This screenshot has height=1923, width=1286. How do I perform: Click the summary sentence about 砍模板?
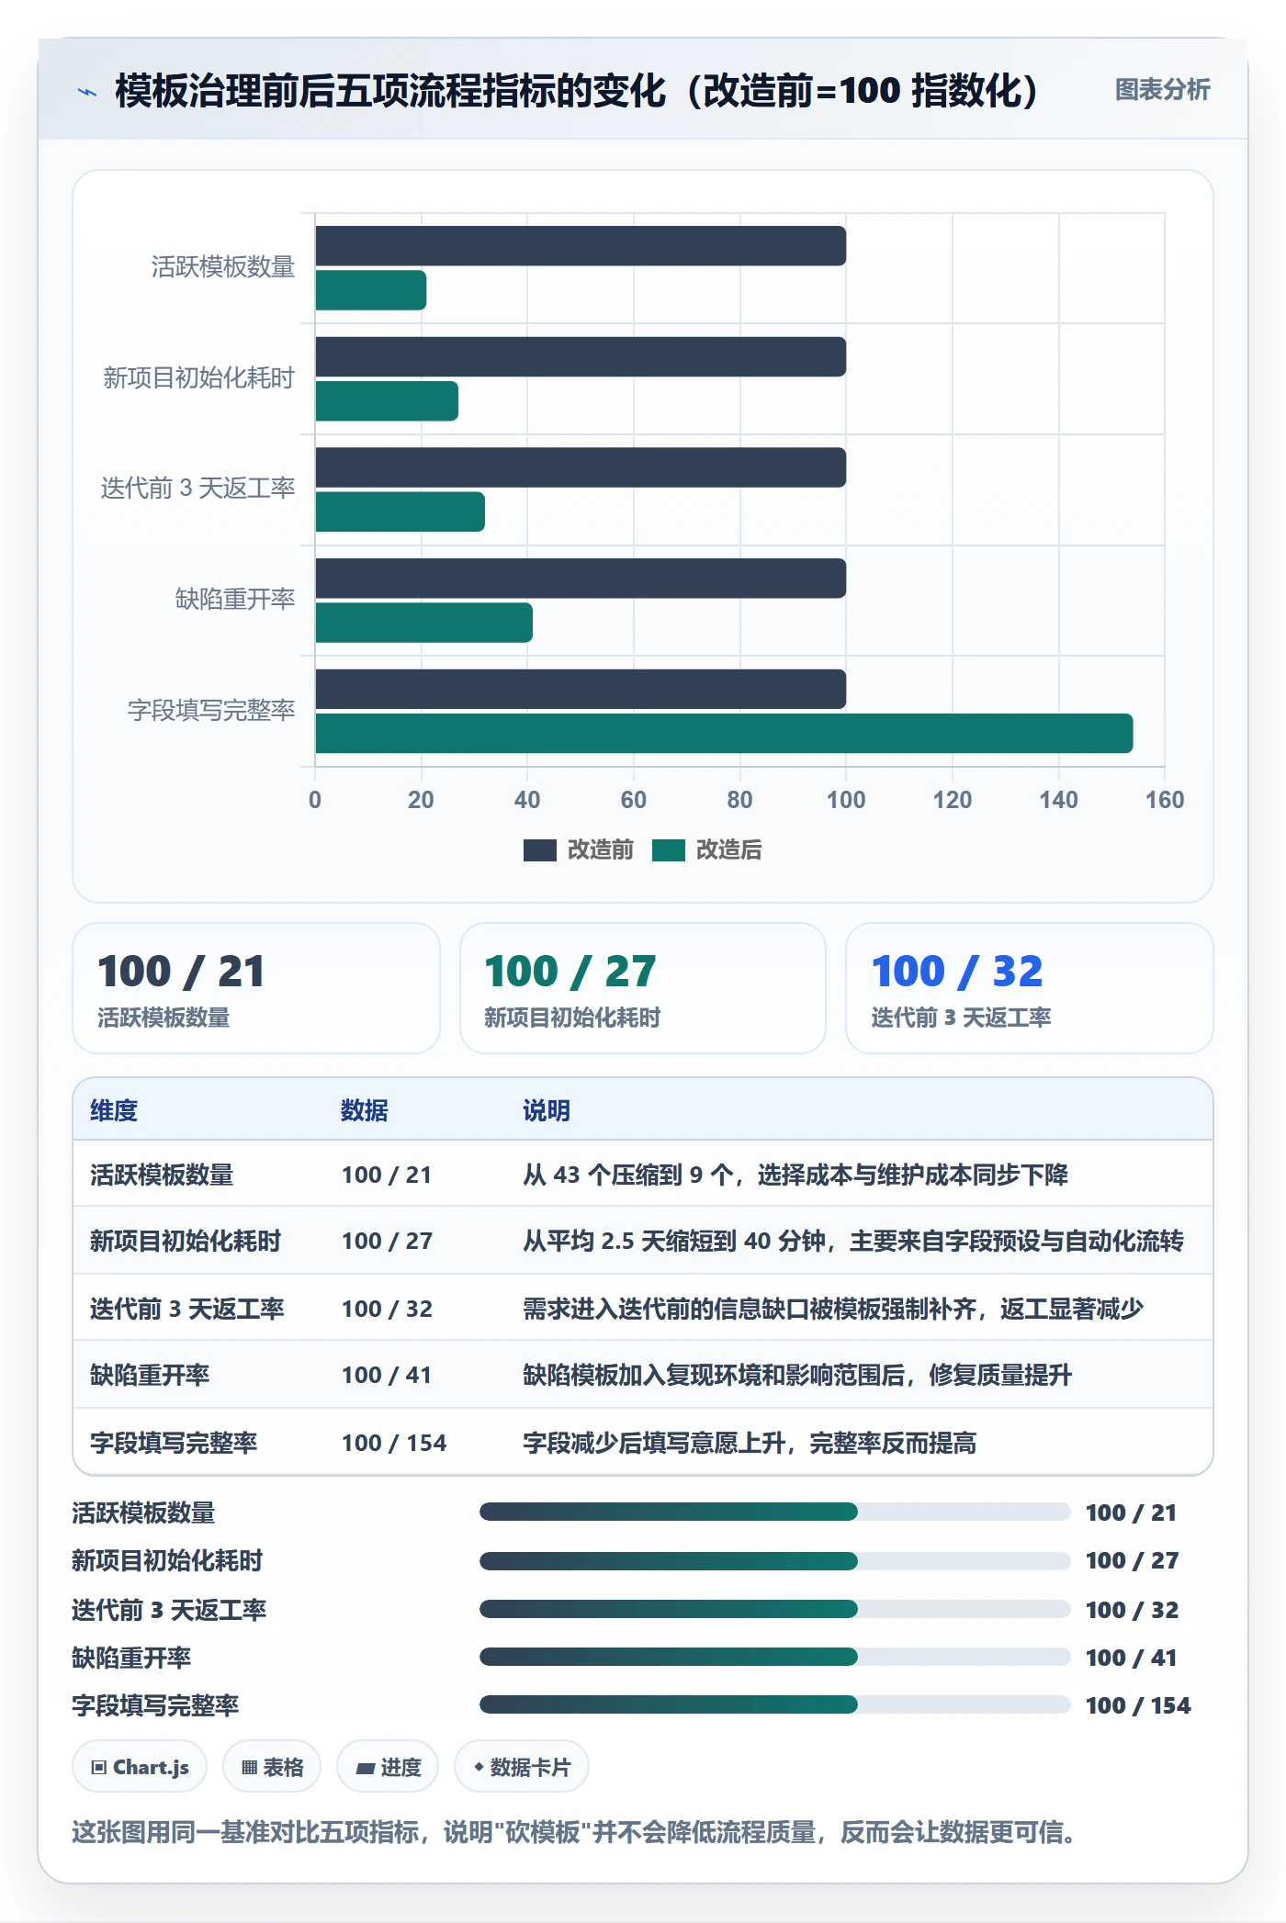tap(574, 1832)
